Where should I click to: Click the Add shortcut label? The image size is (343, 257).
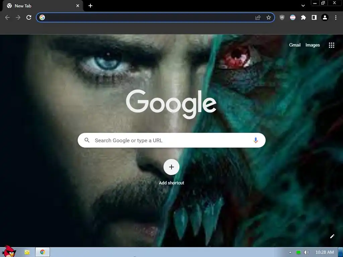[171, 183]
